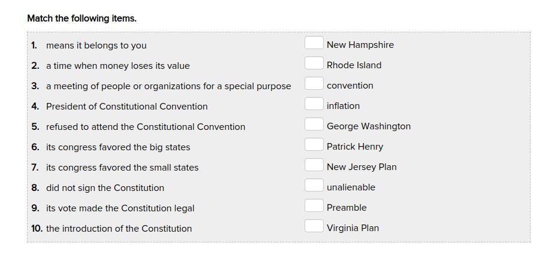Viewport: 554px width, 264px height.
Task: Focus the box next to unalienable
Action: click(314, 186)
